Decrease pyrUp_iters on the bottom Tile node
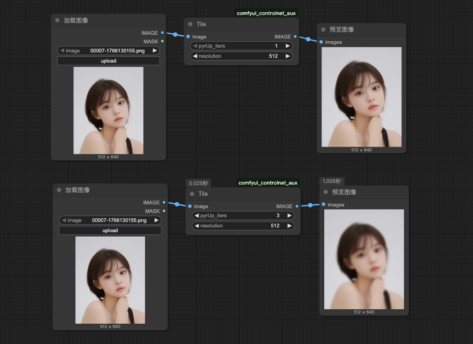 (196, 216)
